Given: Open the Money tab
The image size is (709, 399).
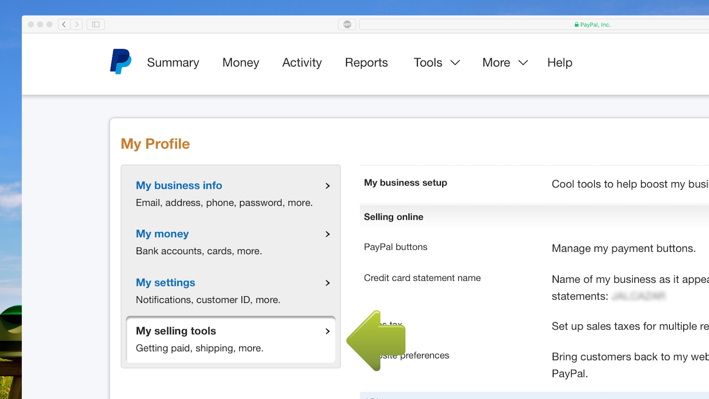Looking at the screenshot, I should coord(241,62).
